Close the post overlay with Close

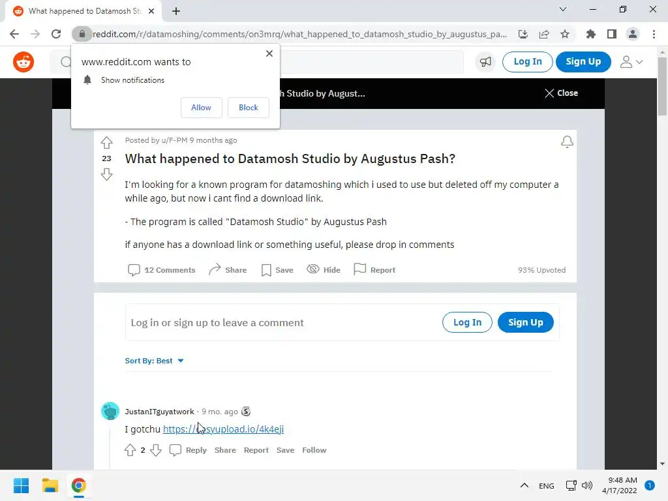coord(561,93)
